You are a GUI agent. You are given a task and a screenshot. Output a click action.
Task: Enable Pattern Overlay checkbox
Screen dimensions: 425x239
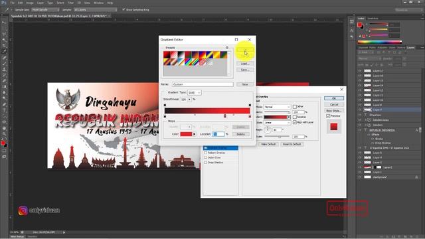205,153
